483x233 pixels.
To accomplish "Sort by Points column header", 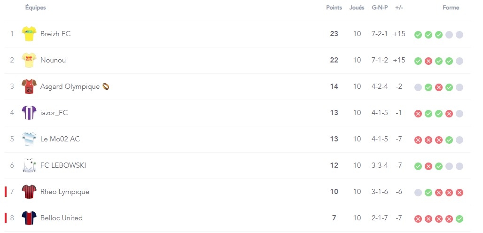I will click(334, 8).
